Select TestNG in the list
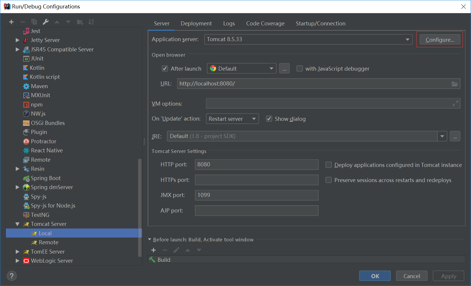The image size is (471, 286). (x=40, y=215)
